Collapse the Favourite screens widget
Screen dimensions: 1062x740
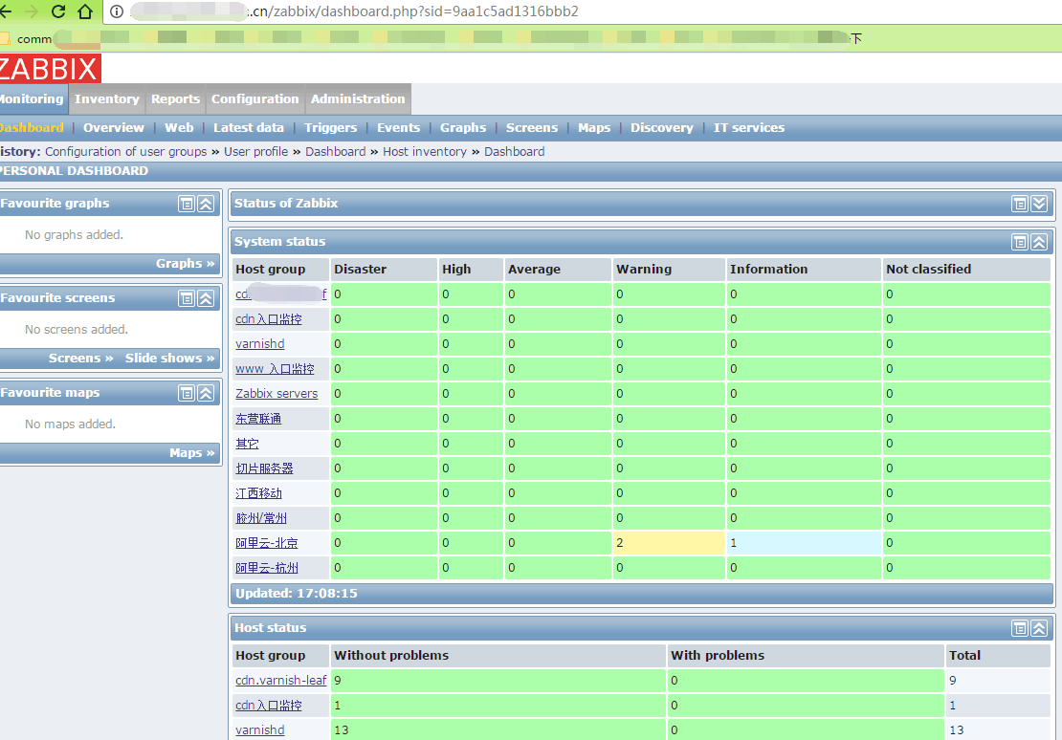click(206, 298)
